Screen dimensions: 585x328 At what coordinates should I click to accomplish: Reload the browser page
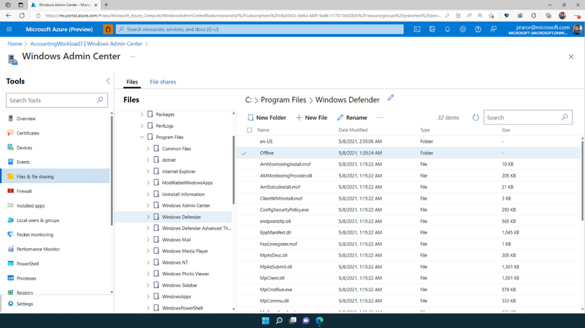[x=22, y=16]
